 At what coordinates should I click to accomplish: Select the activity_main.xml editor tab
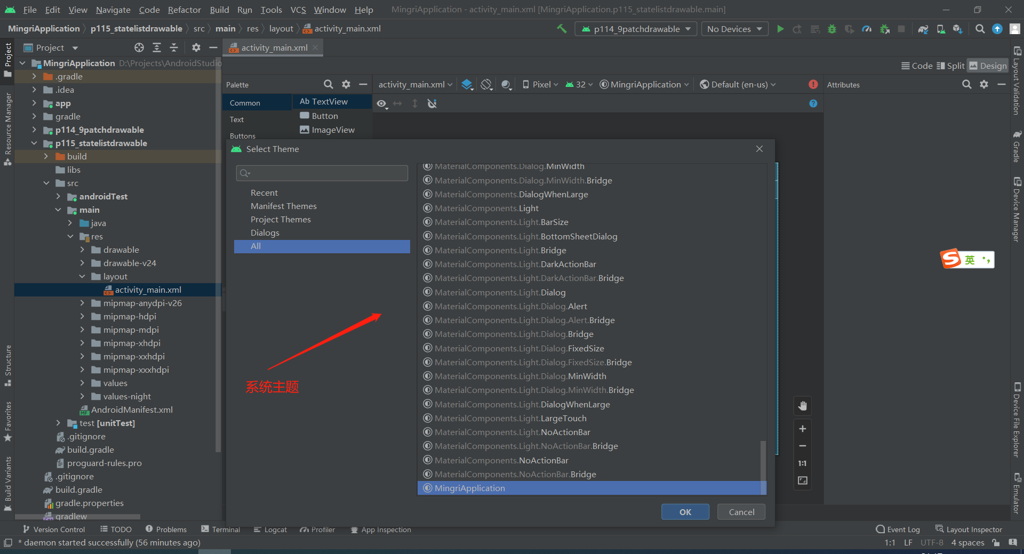(274, 47)
